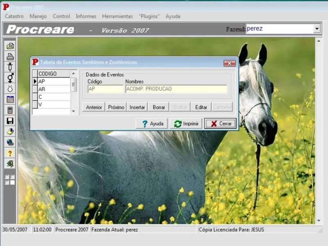Image resolution: width=328 pixels, height=246 pixels.
Task: Open the Catastro menu
Action: click(14, 16)
